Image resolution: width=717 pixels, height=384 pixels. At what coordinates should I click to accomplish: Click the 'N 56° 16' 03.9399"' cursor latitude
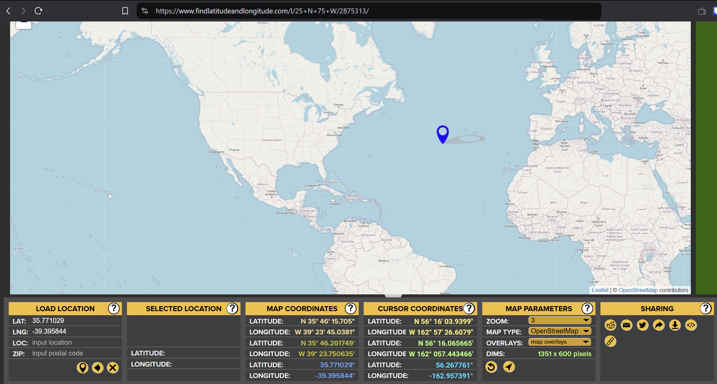pos(444,321)
